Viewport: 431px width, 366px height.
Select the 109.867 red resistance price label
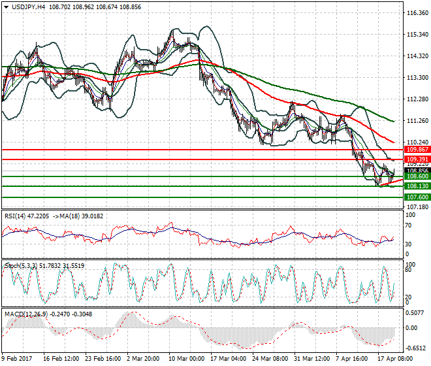pos(416,150)
